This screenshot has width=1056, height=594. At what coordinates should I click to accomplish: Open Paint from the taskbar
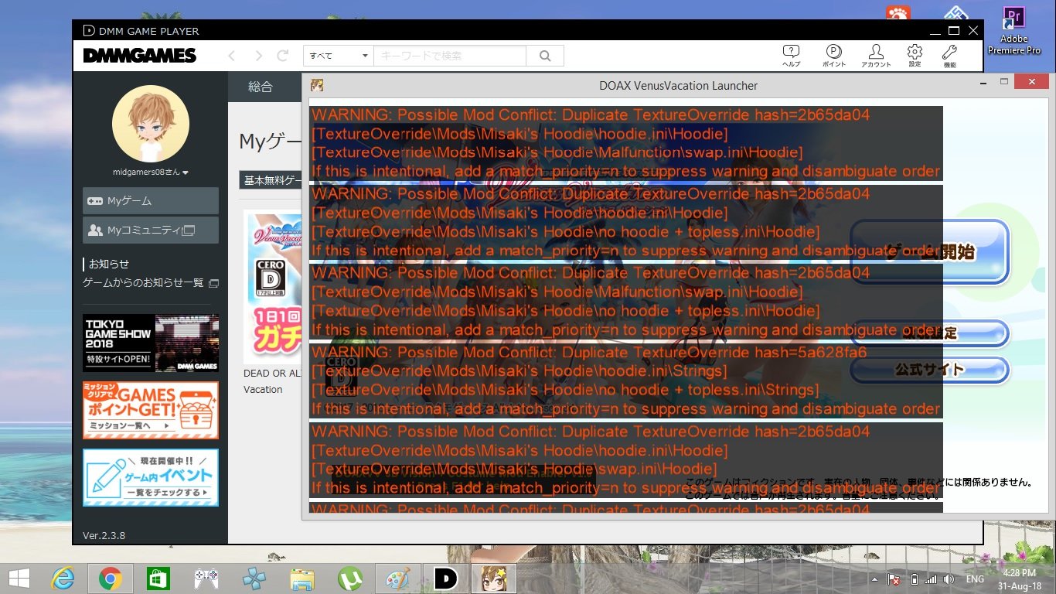(399, 579)
